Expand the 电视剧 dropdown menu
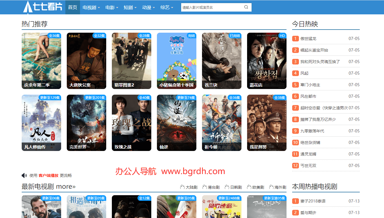The width and height of the screenshot is (384, 218). [91, 7]
